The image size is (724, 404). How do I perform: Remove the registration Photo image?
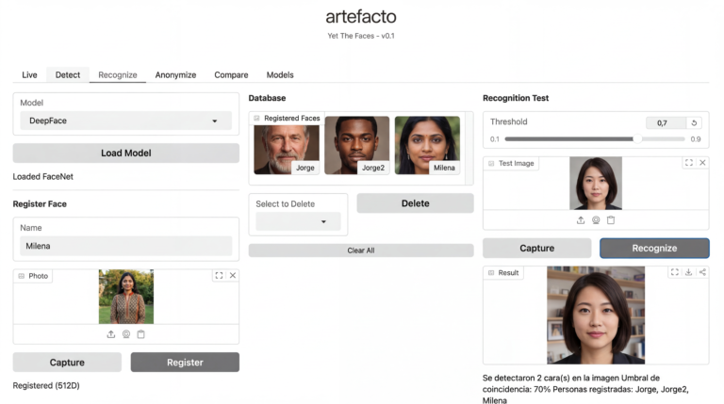pyautogui.click(x=233, y=275)
